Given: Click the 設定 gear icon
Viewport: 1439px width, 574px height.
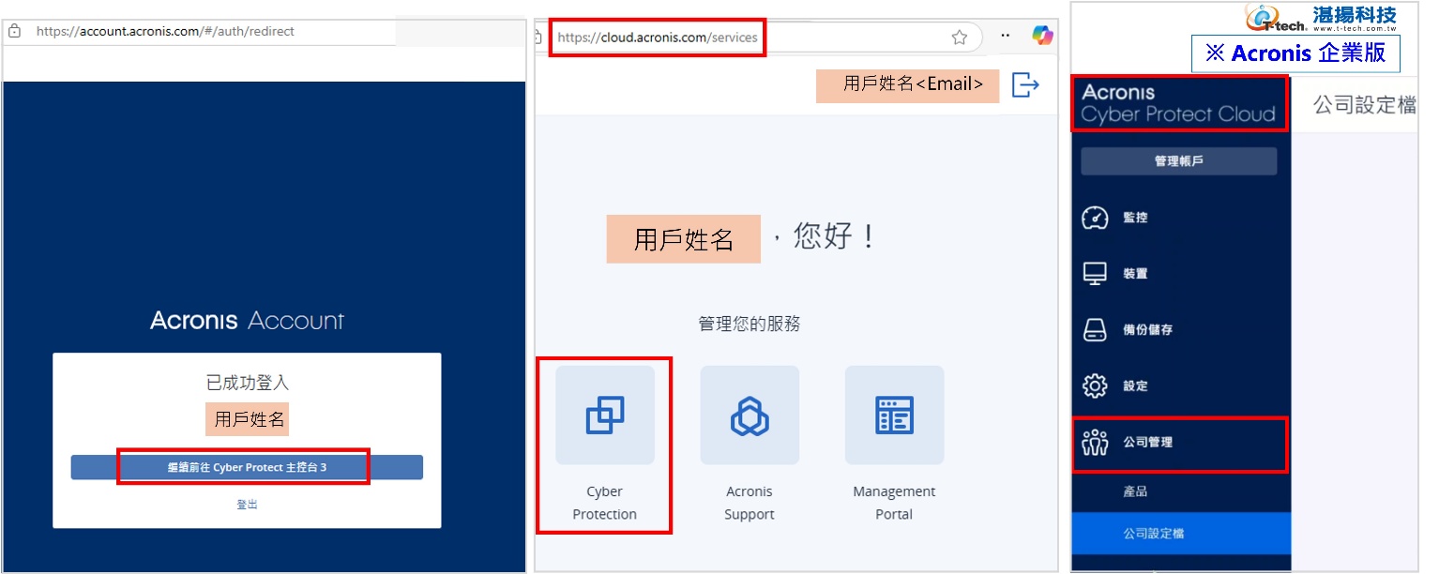Looking at the screenshot, I should point(1095,385).
